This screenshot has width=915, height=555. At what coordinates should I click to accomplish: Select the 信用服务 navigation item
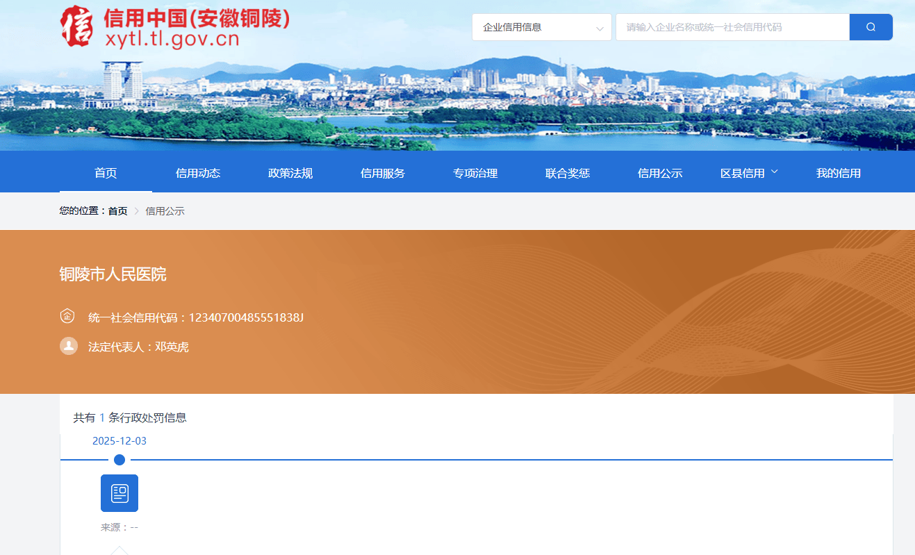pyautogui.click(x=383, y=173)
